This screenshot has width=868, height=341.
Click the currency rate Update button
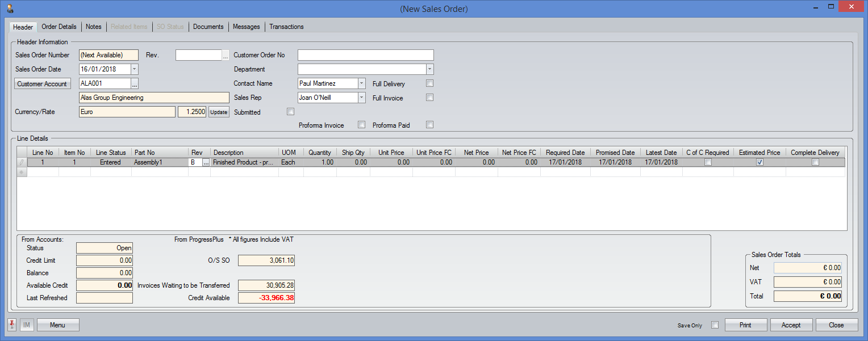[x=219, y=112]
